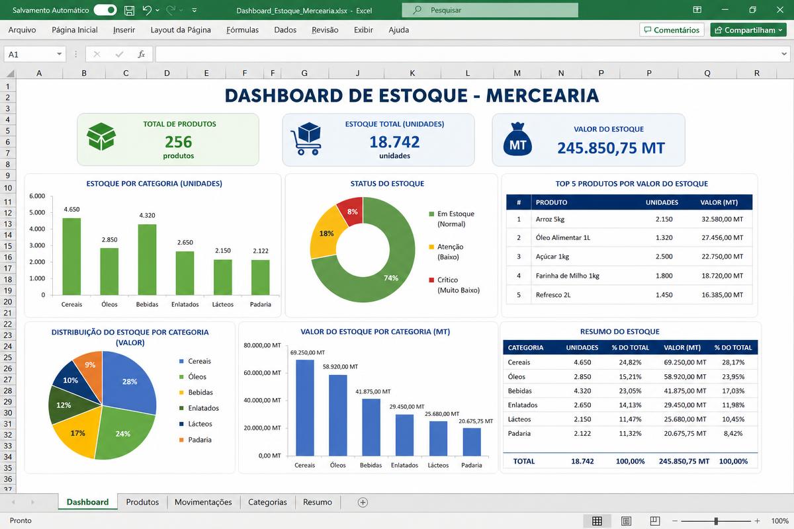Click the zoom out minus button
Image resolution: width=794 pixels, height=529 pixels.
pyautogui.click(x=674, y=521)
